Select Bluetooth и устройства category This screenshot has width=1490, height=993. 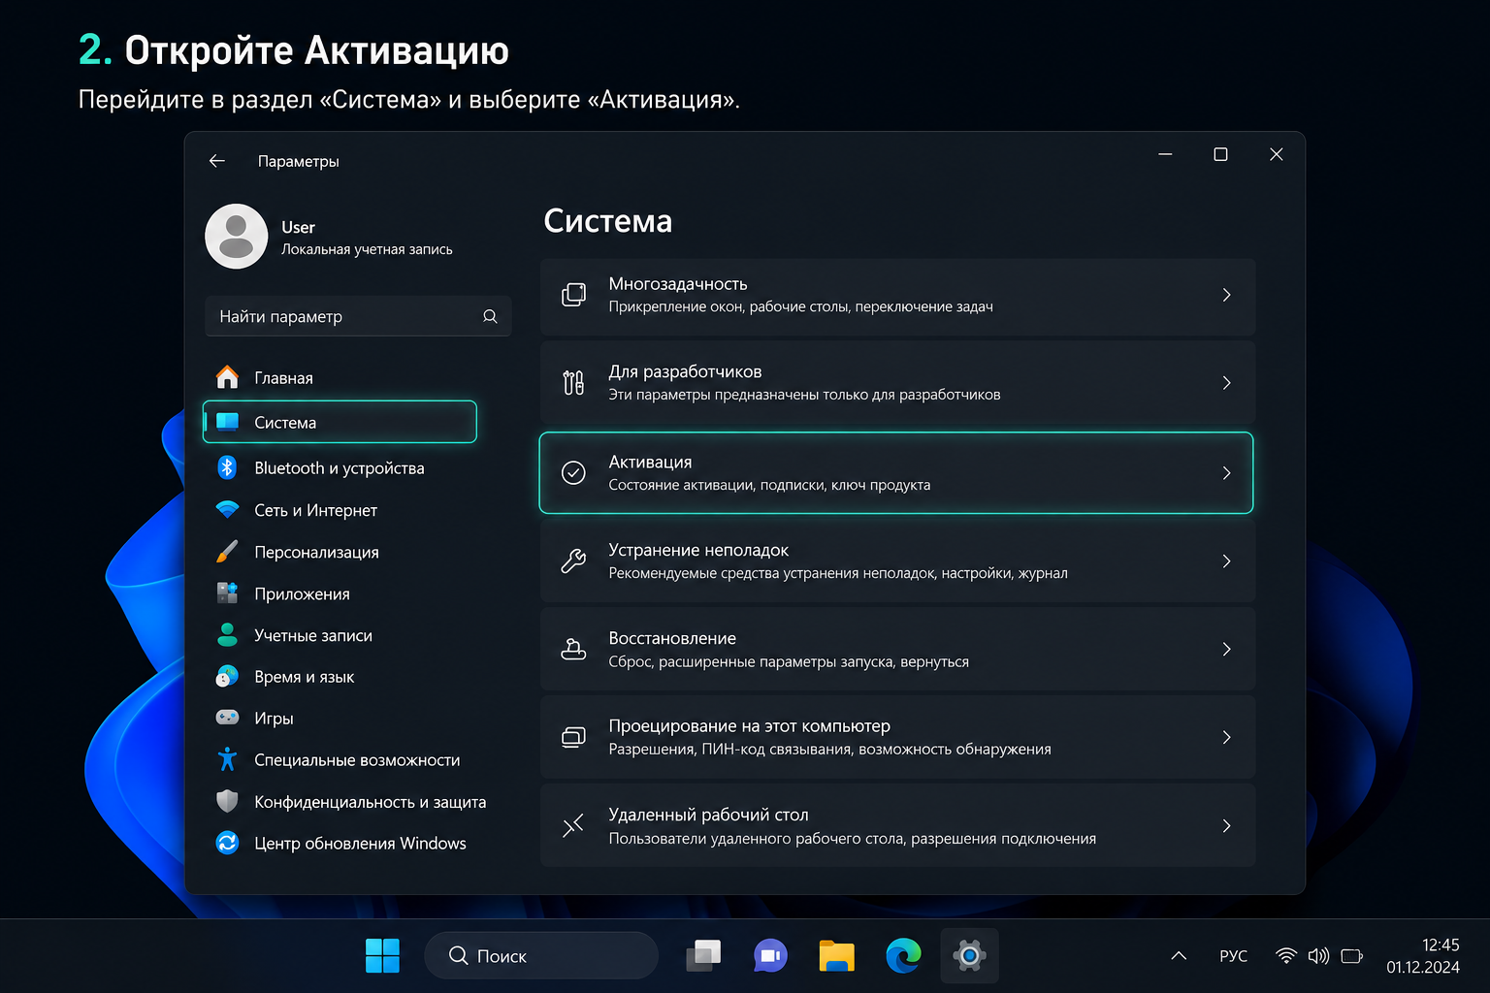(340, 467)
